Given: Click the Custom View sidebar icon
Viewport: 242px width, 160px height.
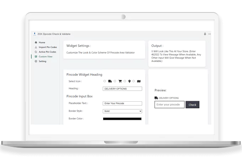Looking at the screenshot, I should tap(36, 57).
